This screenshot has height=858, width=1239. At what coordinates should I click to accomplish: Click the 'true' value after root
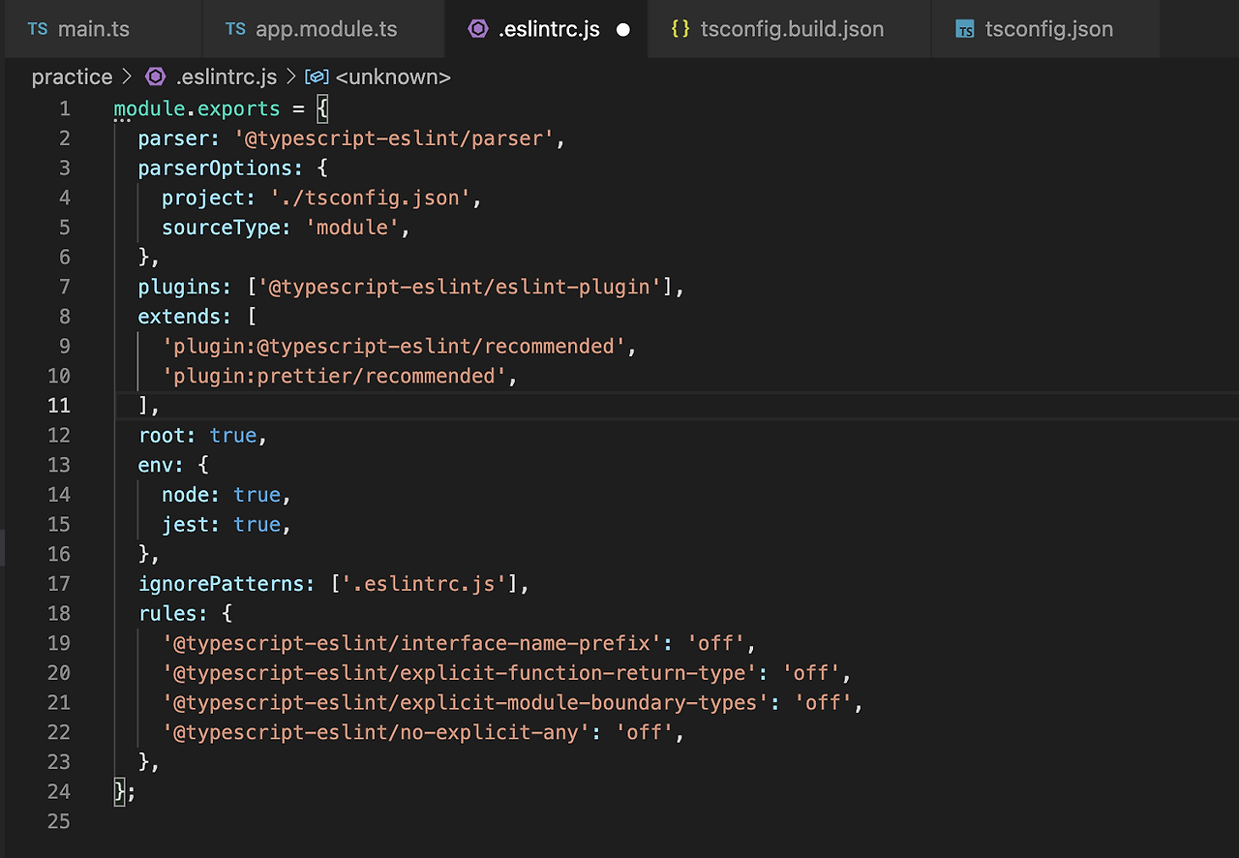[233, 436]
